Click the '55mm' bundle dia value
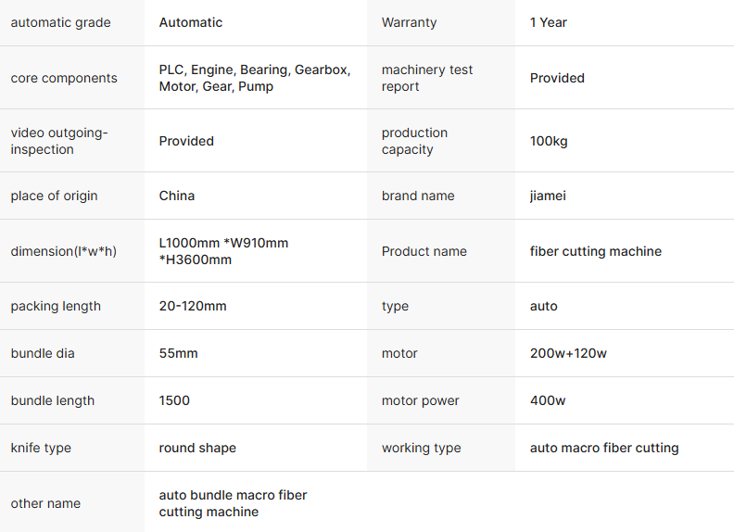The image size is (734, 532). (x=178, y=353)
